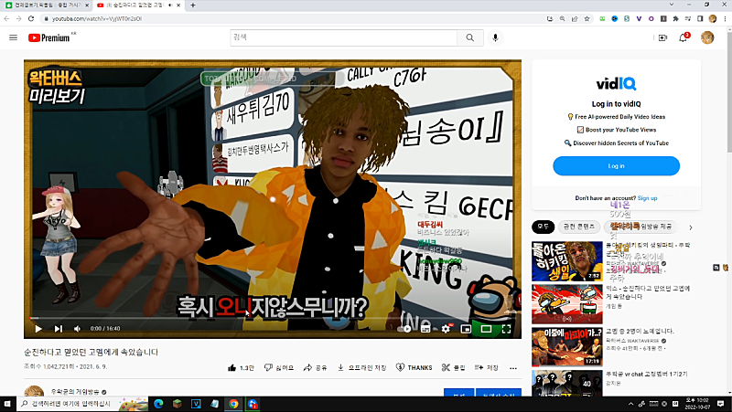The width and height of the screenshot is (732, 412).
Task: Go back in browser history
Action: [x=6, y=18]
